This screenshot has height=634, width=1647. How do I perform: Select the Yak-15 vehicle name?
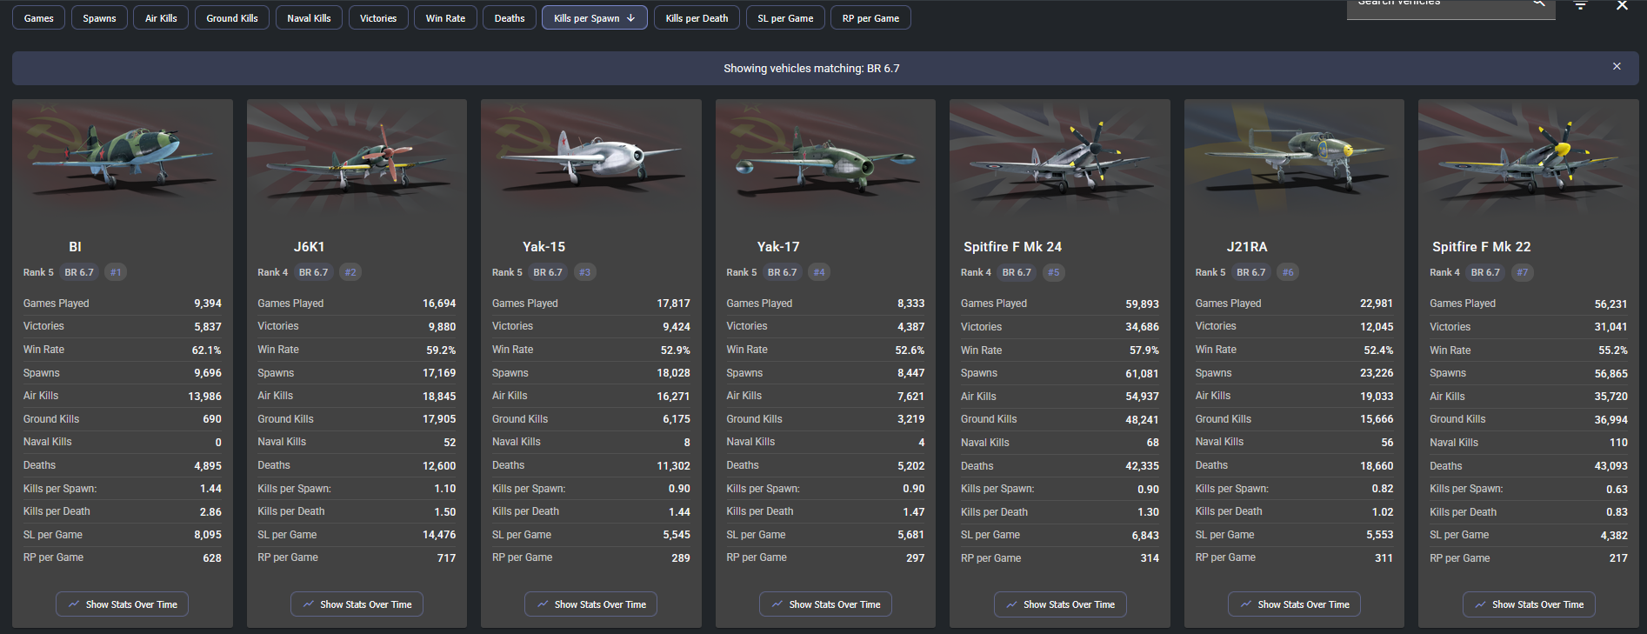point(544,247)
